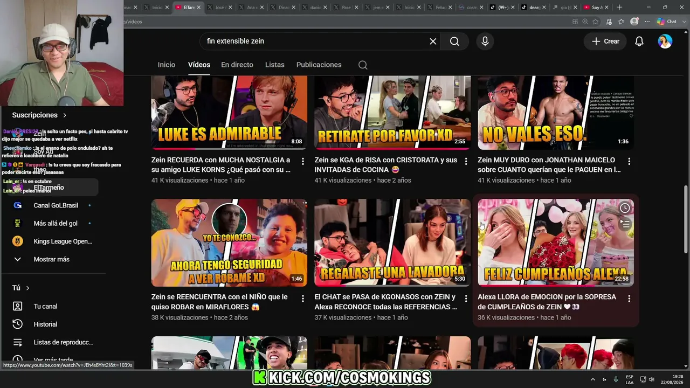Image resolution: width=690 pixels, height=388 pixels.
Task: Go to Tu canal
Action: pos(53,306)
